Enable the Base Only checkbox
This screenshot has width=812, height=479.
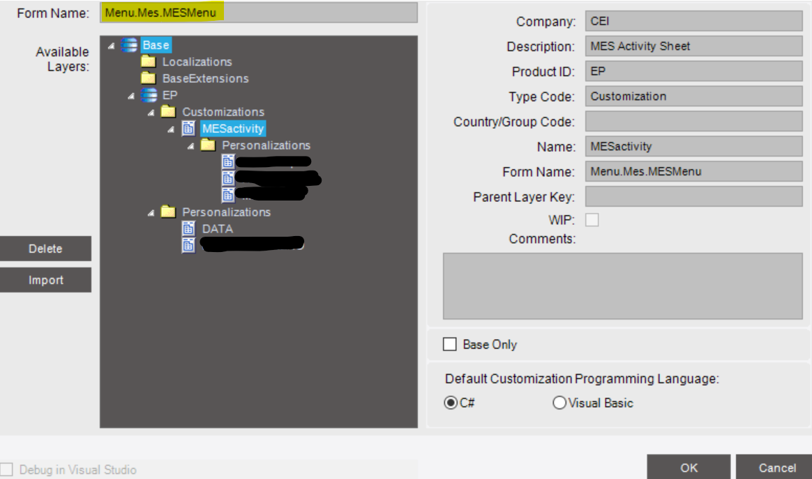tap(449, 344)
